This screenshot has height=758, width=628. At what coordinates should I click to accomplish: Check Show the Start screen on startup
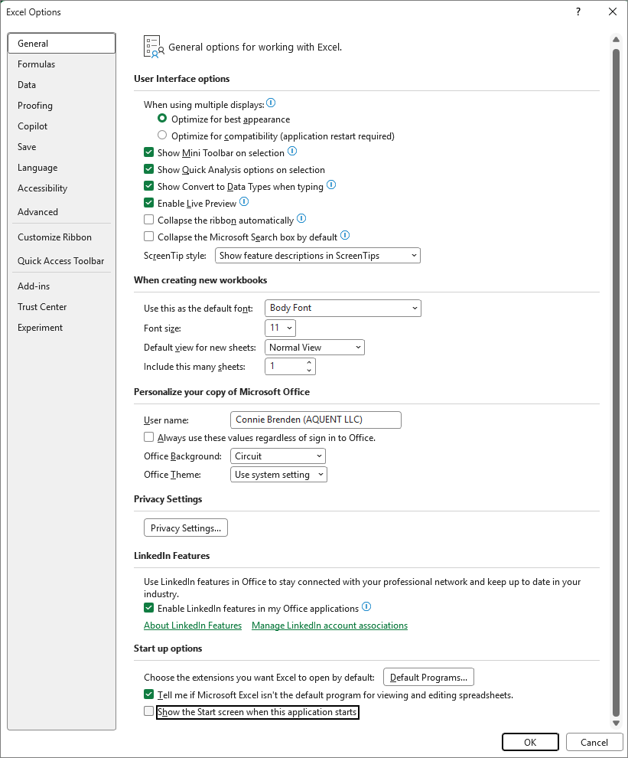click(x=149, y=711)
